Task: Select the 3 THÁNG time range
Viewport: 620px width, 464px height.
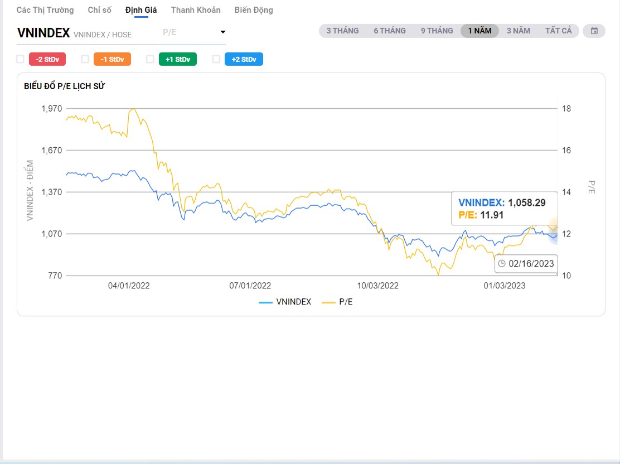Action: click(342, 31)
